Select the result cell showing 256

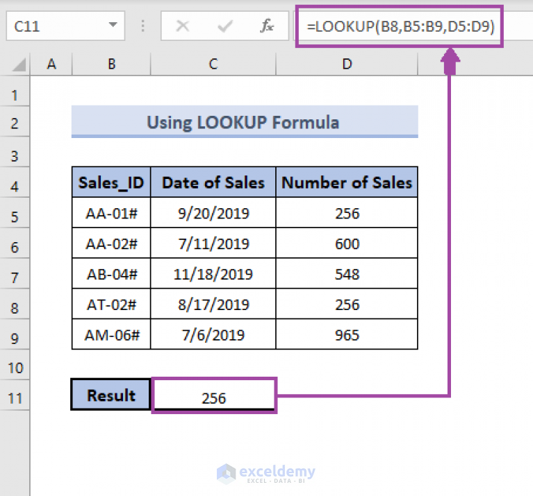point(214,397)
